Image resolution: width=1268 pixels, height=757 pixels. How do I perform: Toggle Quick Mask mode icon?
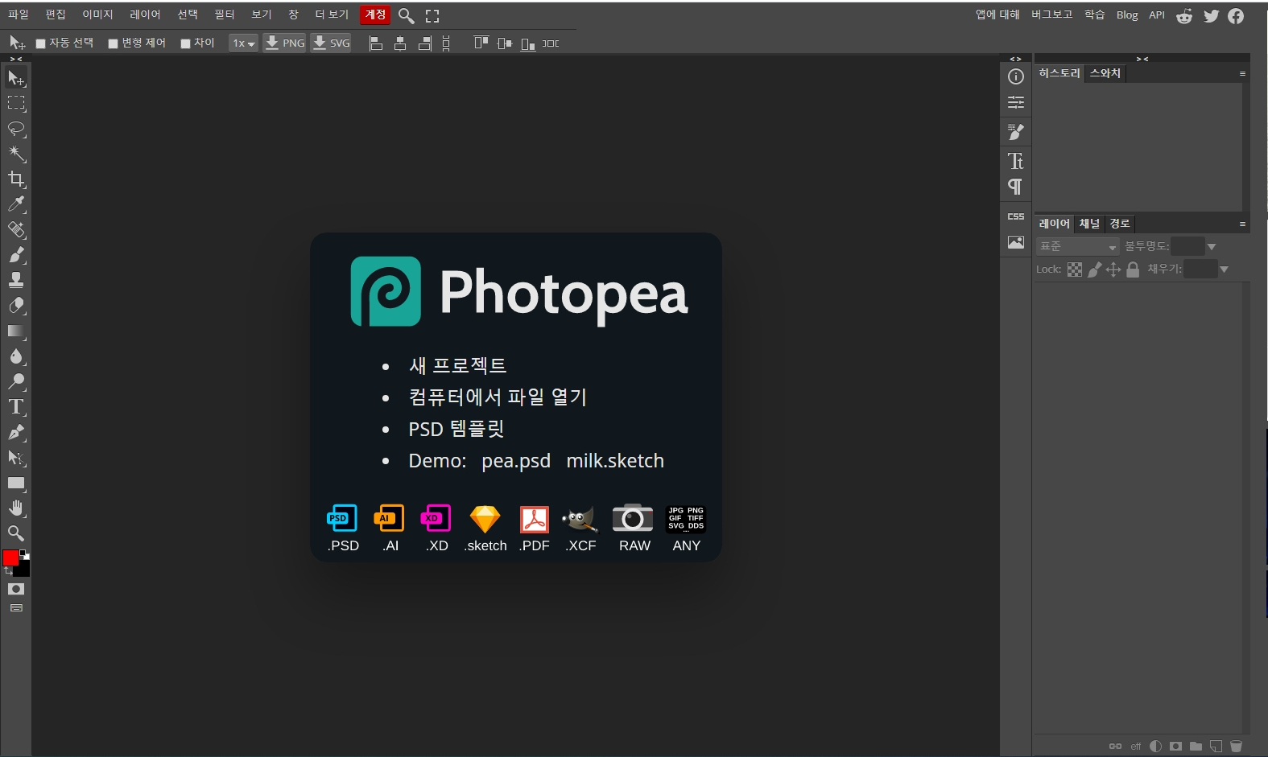pyautogui.click(x=16, y=589)
